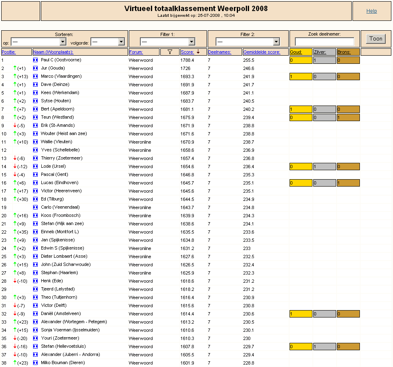
Task: Expand the 'volgorde' sort order dropdown
Action: point(108,42)
